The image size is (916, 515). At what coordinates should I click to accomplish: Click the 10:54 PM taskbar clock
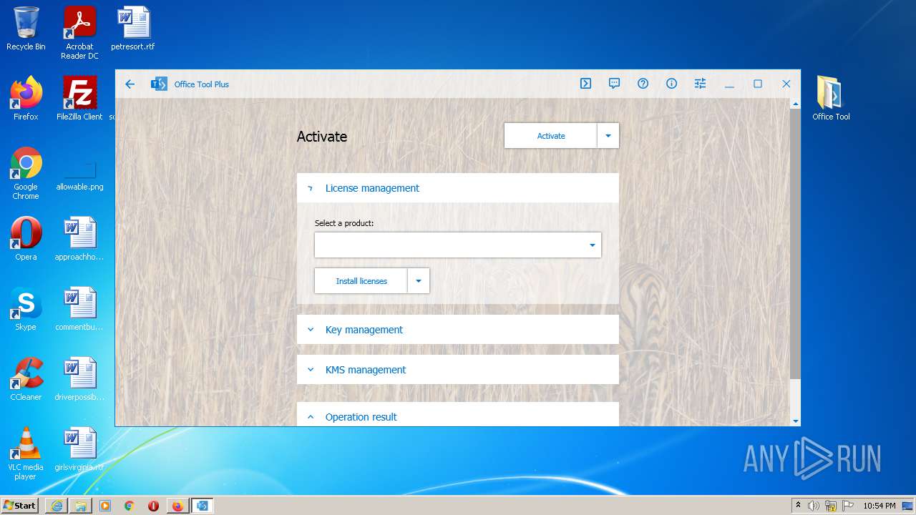(x=879, y=506)
